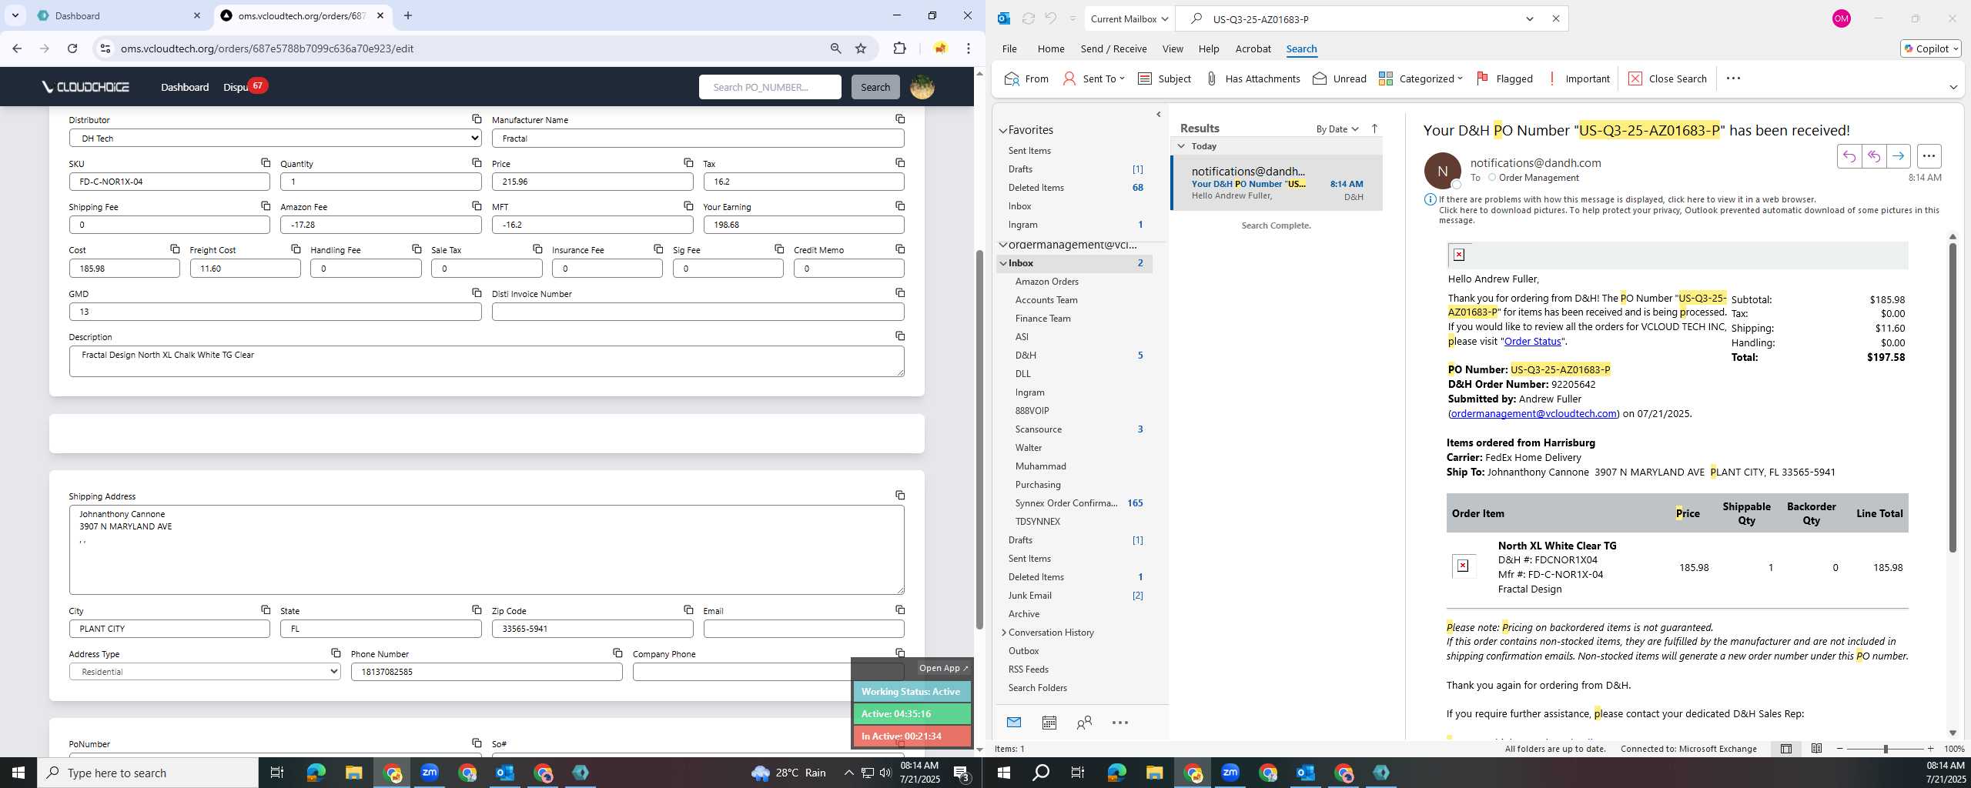This screenshot has width=1971, height=788.
Task: Open By Date sort dropdown
Action: pyautogui.click(x=1337, y=129)
